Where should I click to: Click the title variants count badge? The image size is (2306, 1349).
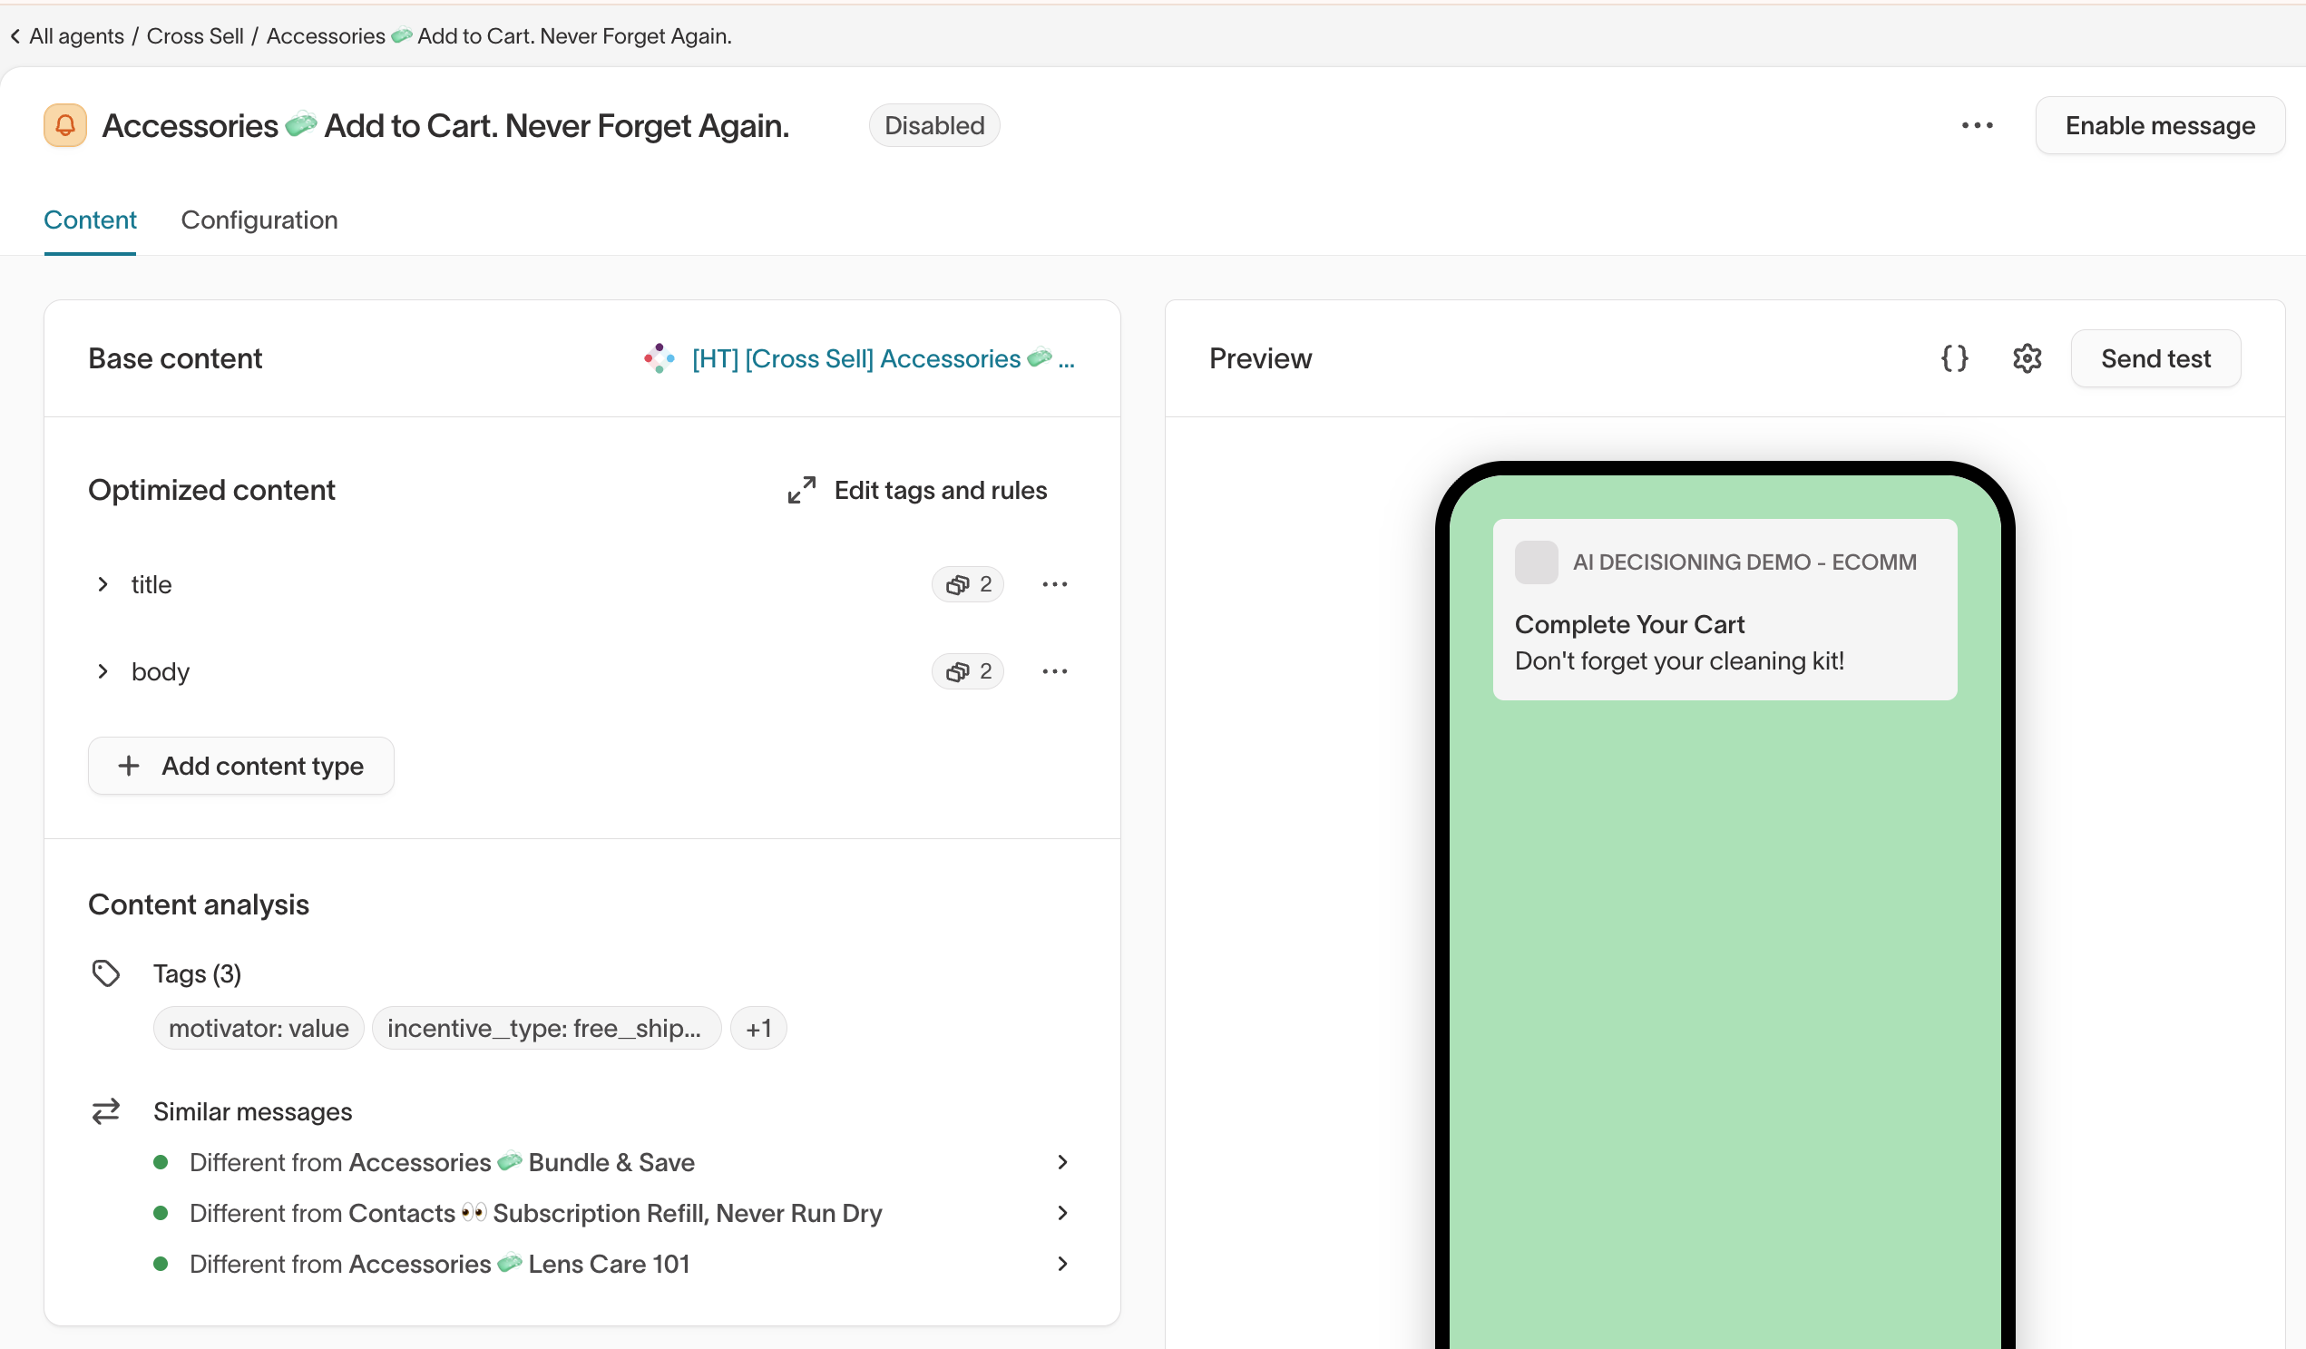[967, 584]
